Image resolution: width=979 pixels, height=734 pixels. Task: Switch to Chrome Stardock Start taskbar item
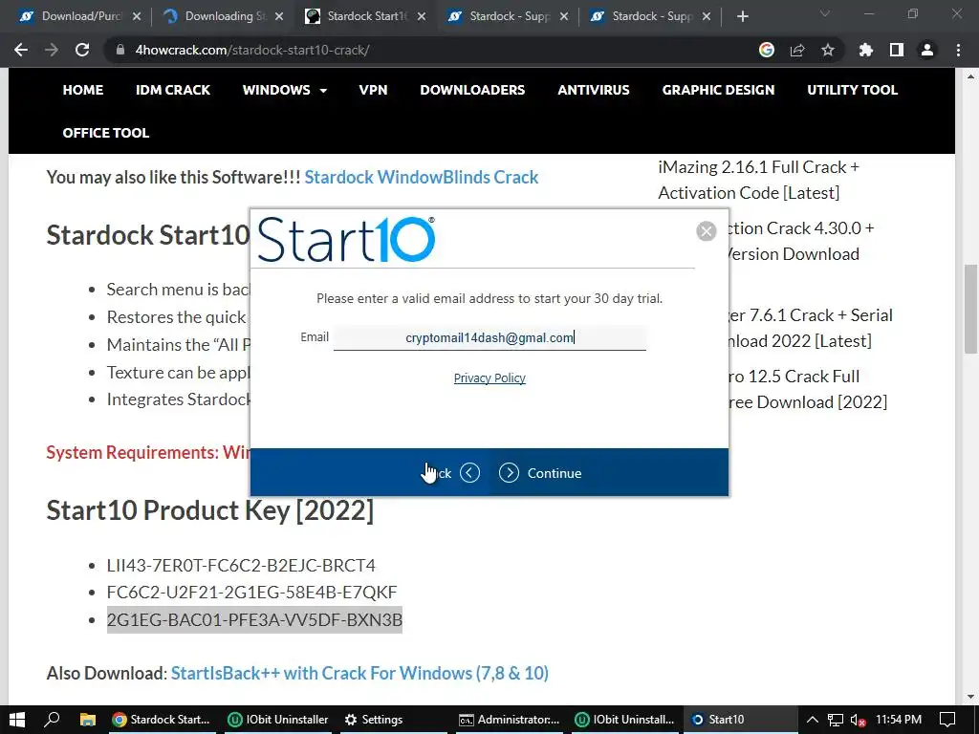tap(161, 720)
